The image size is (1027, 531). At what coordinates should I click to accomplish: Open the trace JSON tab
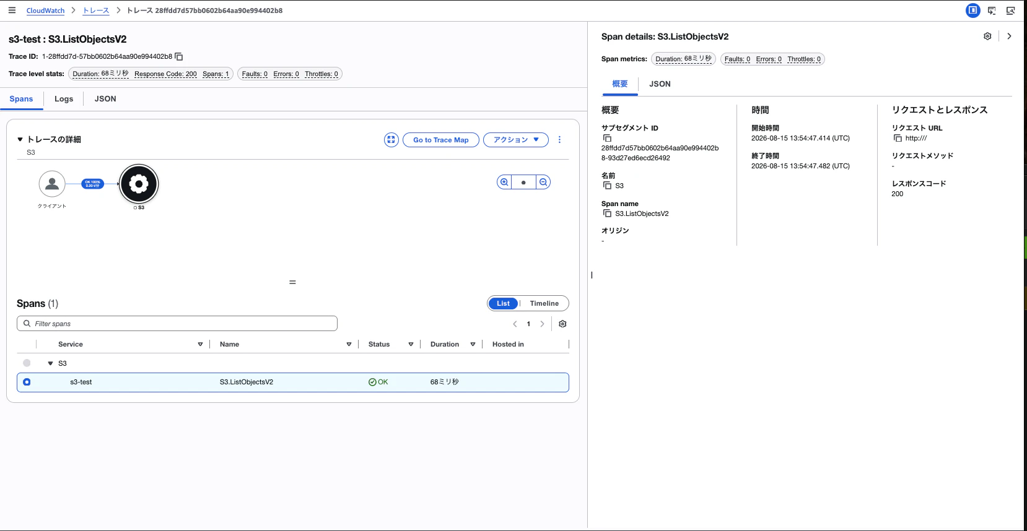click(x=105, y=99)
